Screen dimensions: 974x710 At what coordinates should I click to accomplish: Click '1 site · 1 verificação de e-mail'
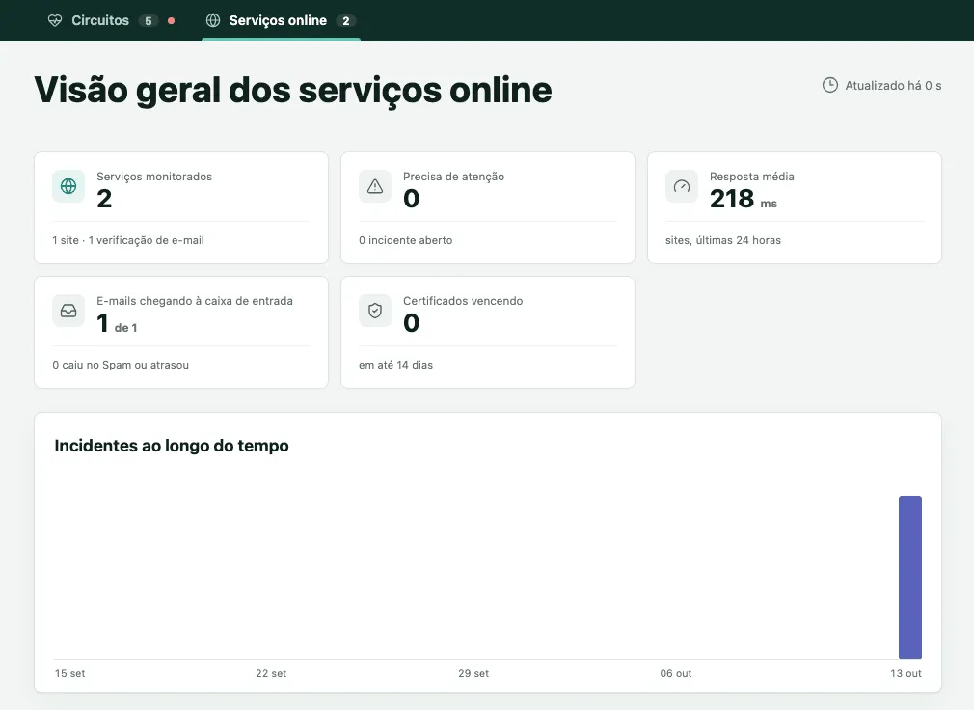click(128, 240)
